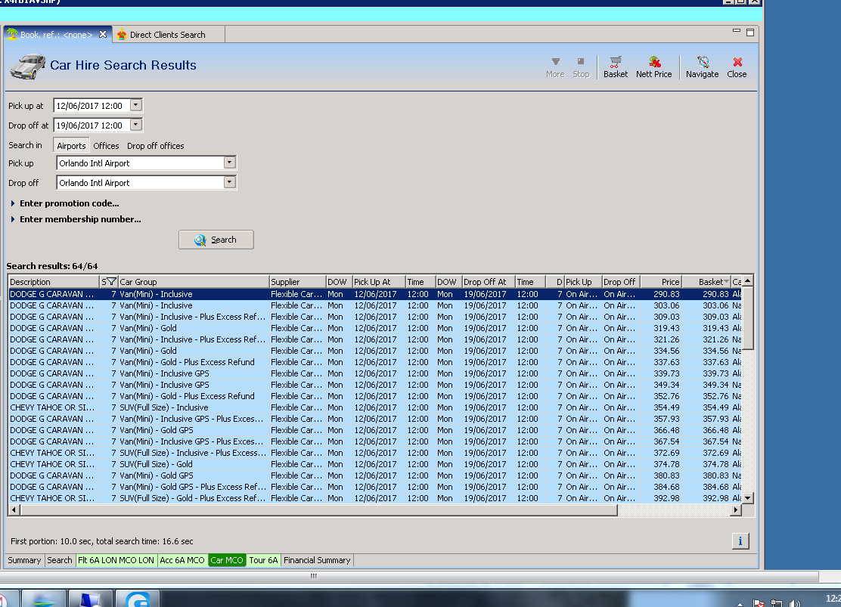Select the Offices search-in option
The image size is (841, 607).
pyautogui.click(x=106, y=146)
